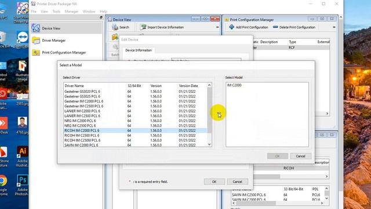Click Import Device Information toolbar button
The image size is (371, 209).
[162, 27]
